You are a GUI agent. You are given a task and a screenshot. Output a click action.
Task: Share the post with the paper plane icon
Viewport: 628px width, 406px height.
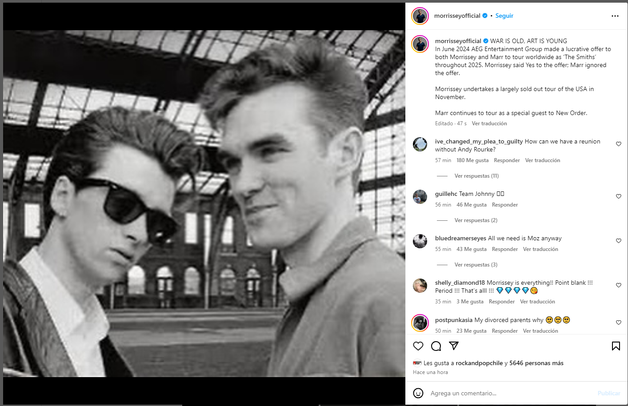click(454, 346)
